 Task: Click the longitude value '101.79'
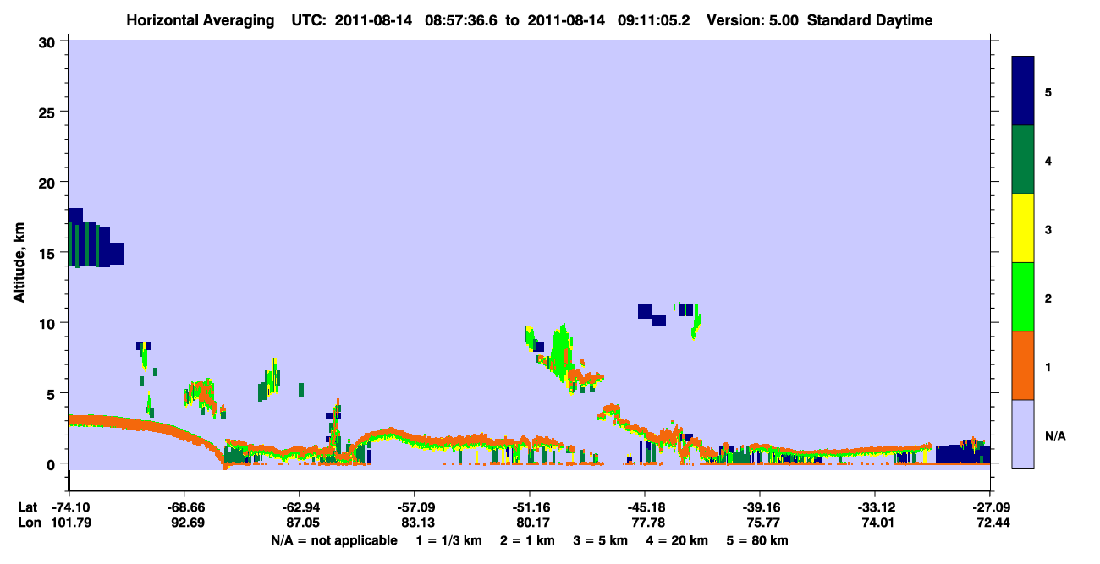pos(69,523)
